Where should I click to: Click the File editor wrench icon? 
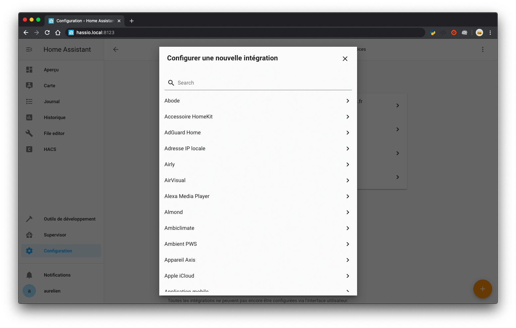(x=29, y=133)
